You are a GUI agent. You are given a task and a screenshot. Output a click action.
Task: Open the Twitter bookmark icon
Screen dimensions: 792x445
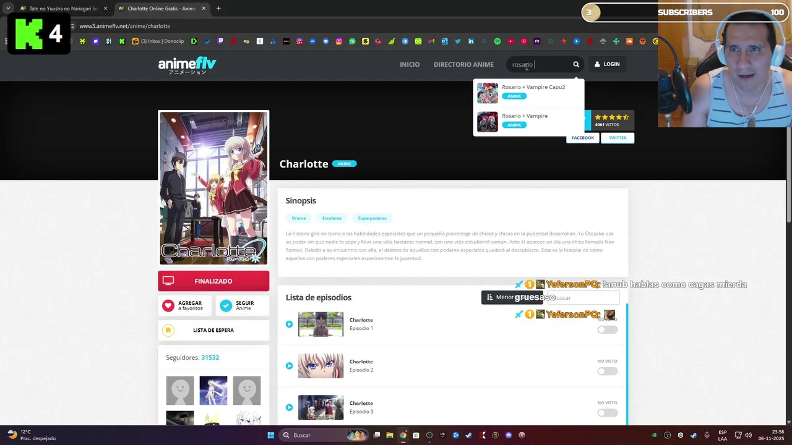458,41
